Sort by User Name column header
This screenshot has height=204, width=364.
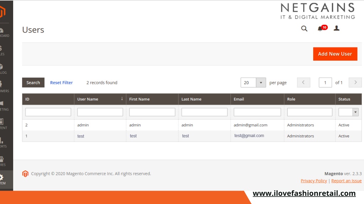tap(100, 99)
